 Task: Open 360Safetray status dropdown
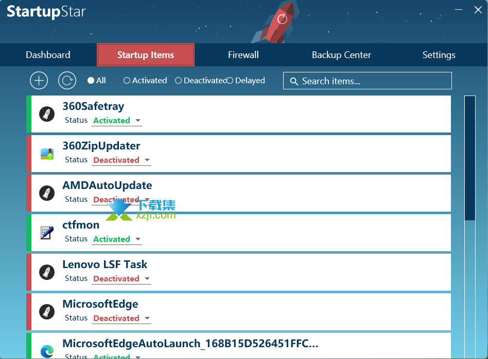(x=117, y=121)
